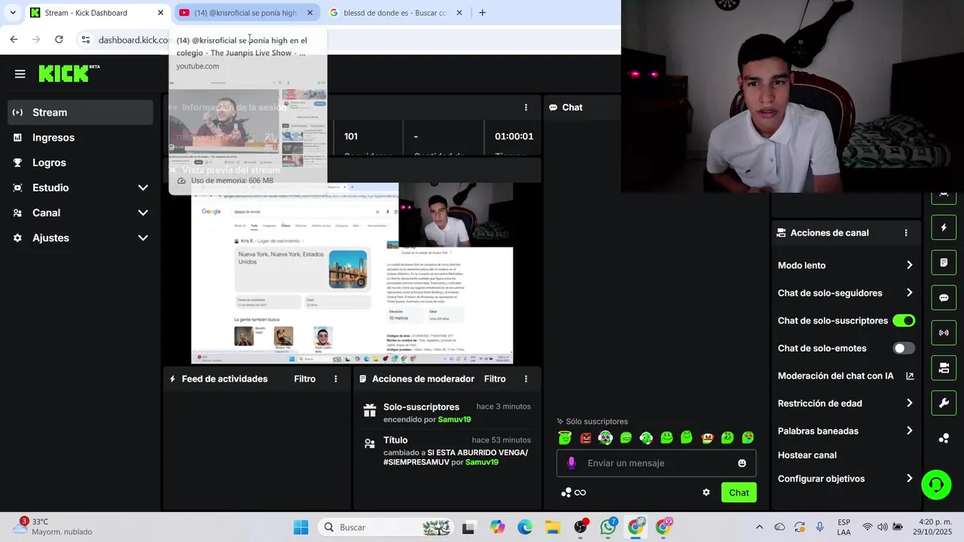Open Moderación del chat con IA link icon

tap(910, 376)
